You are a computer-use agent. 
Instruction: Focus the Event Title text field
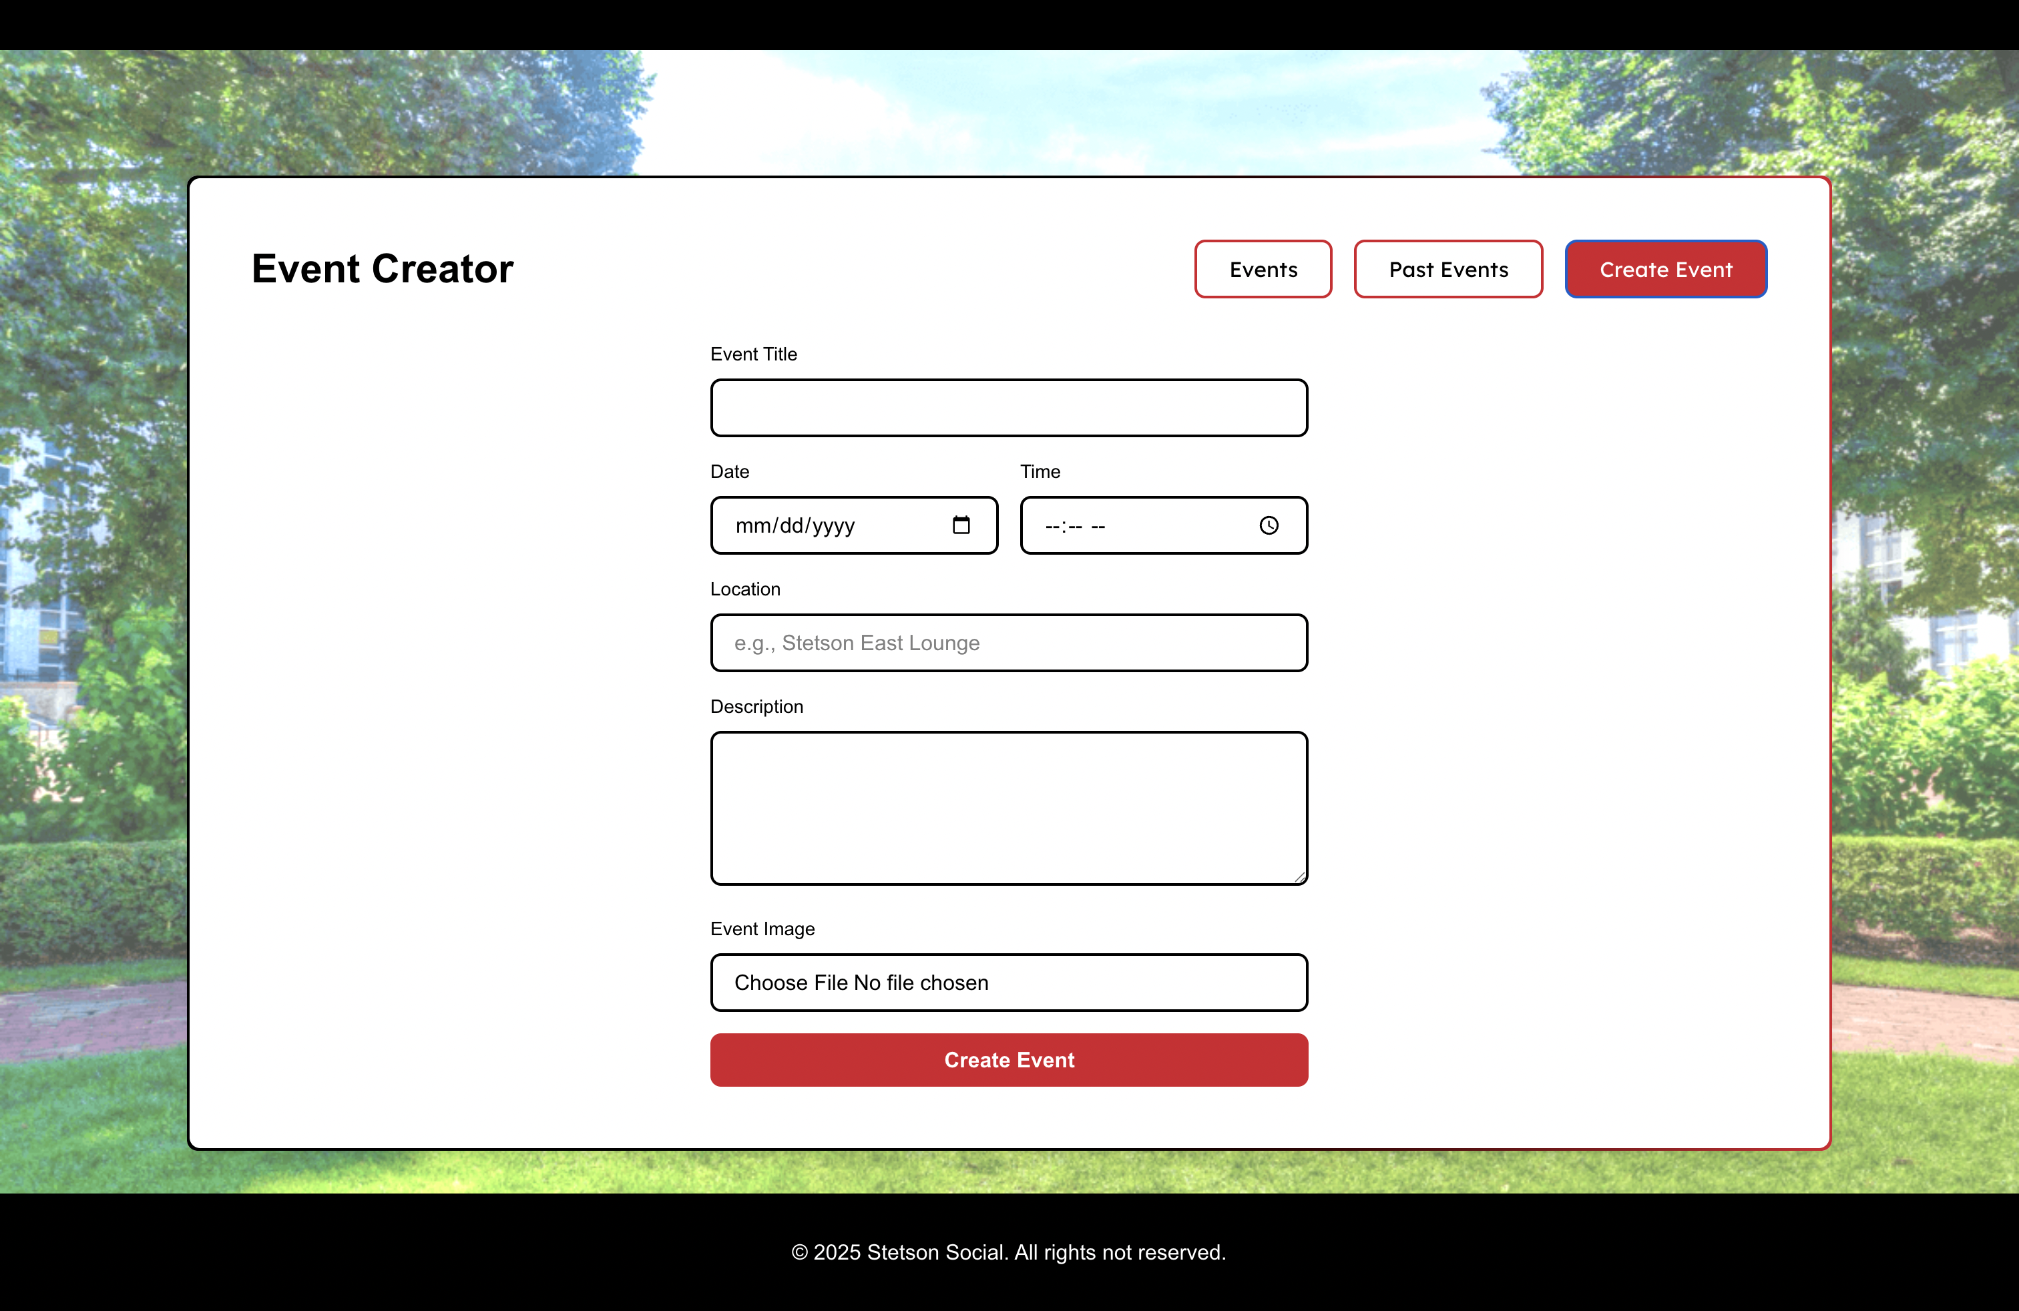(1009, 408)
